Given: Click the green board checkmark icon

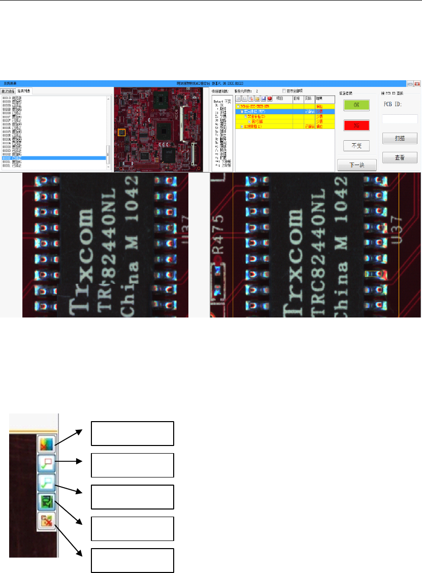Looking at the screenshot, I should click(x=47, y=502).
